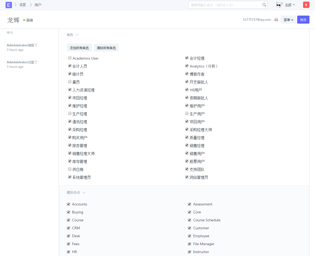Collapse the 角色 section

click(77, 35)
